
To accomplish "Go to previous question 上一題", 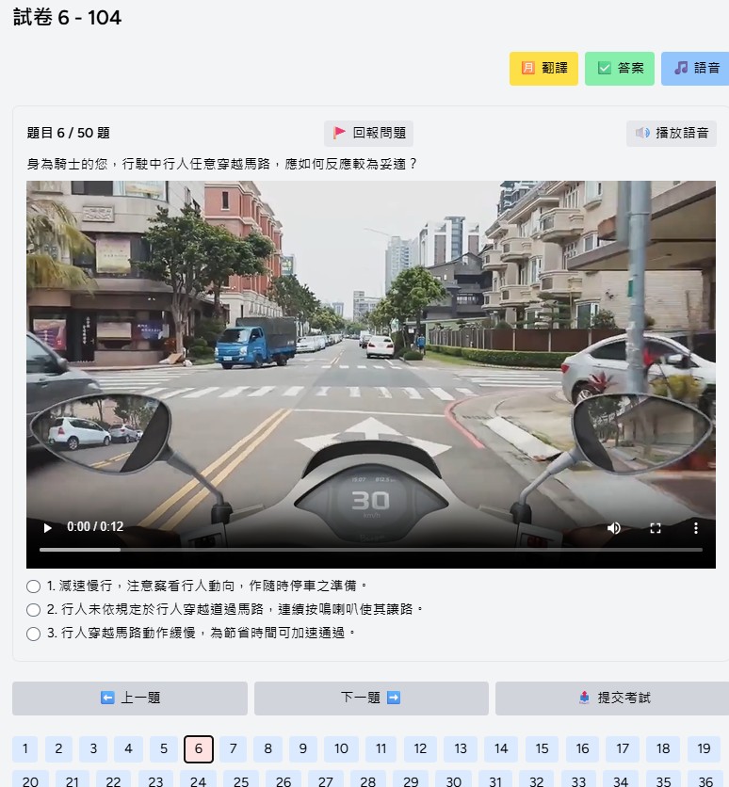I will point(130,699).
